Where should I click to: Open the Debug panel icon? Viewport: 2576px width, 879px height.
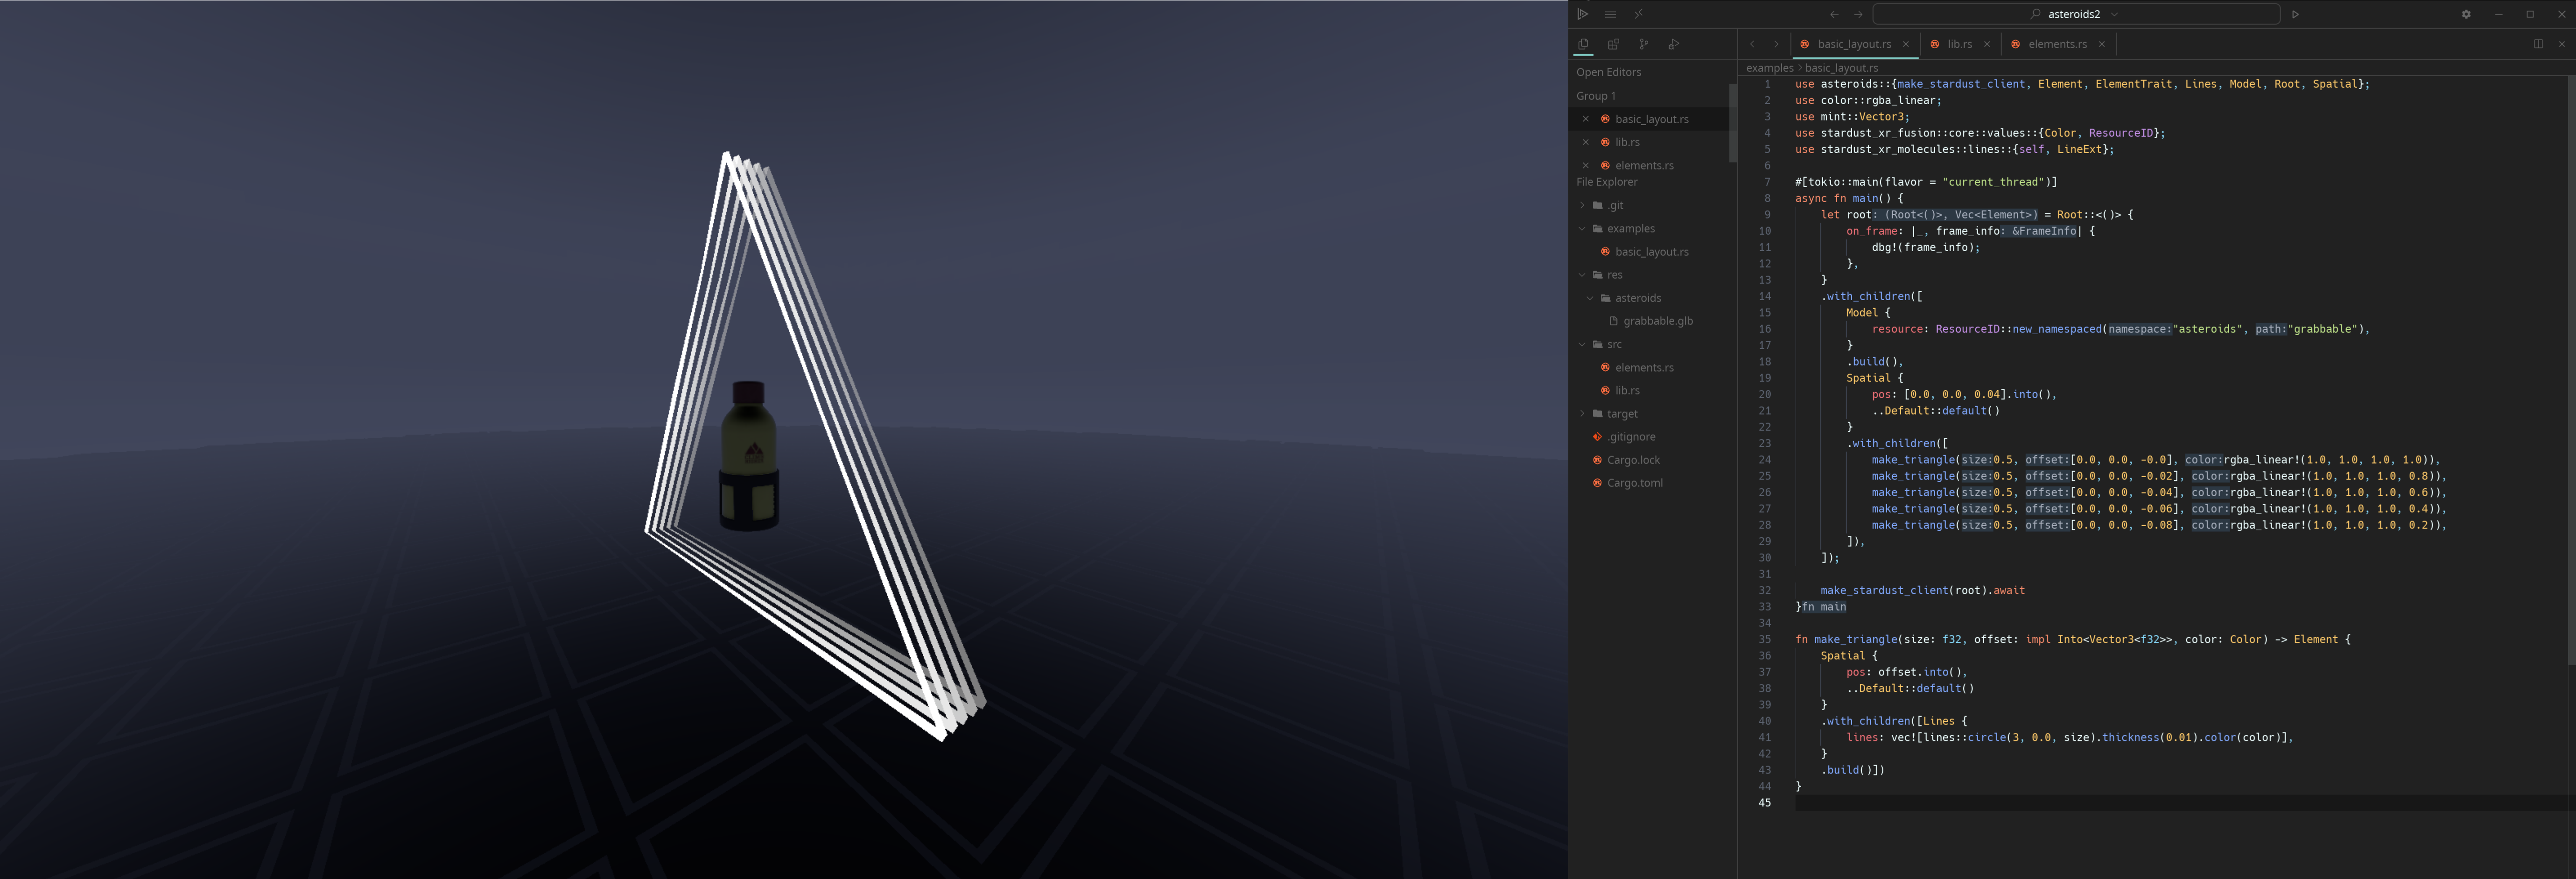pos(1673,44)
